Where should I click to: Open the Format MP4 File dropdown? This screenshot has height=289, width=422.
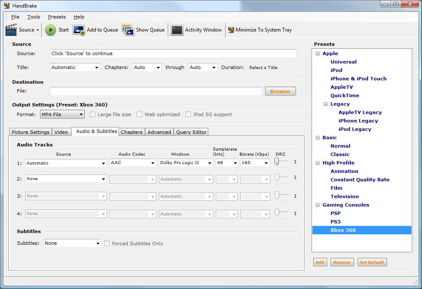click(62, 114)
